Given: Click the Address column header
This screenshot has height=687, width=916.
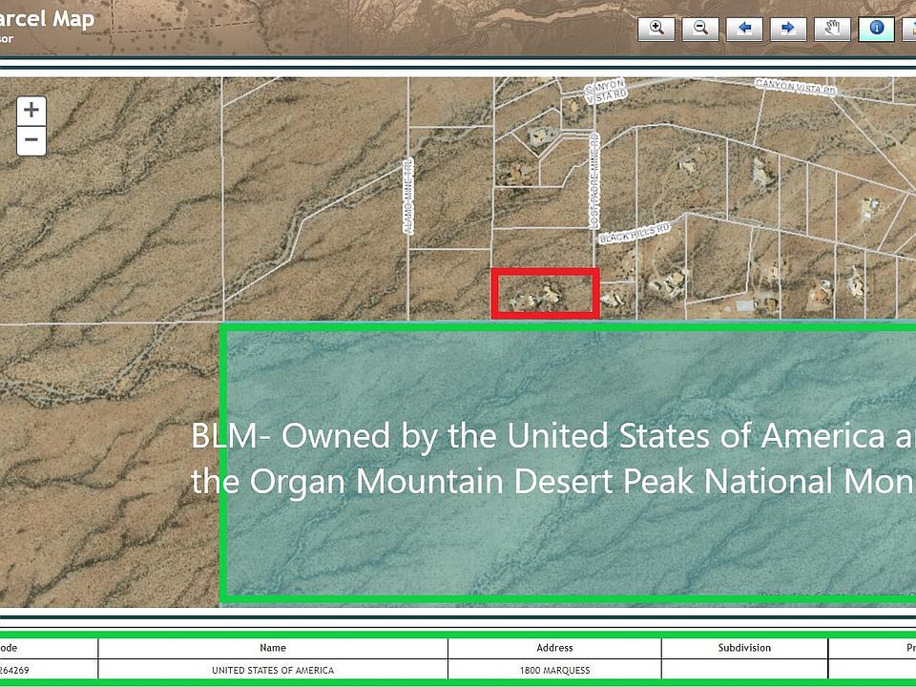Looking at the screenshot, I should (x=554, y=648).
